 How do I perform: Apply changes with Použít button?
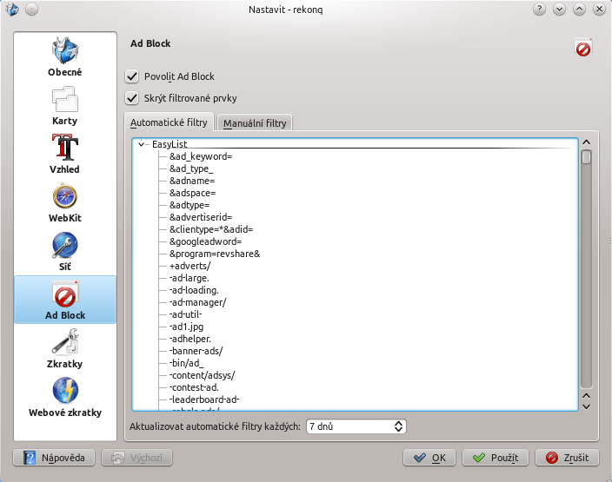pyautogui.click(x=496, y=458)
